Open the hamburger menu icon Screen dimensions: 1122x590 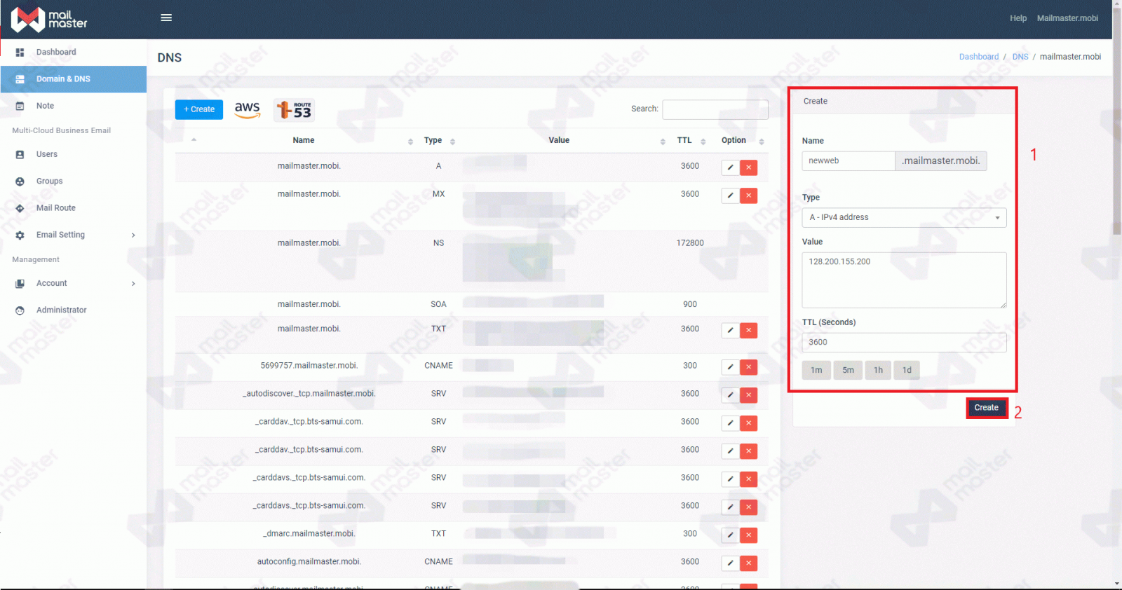coord(166,18)
